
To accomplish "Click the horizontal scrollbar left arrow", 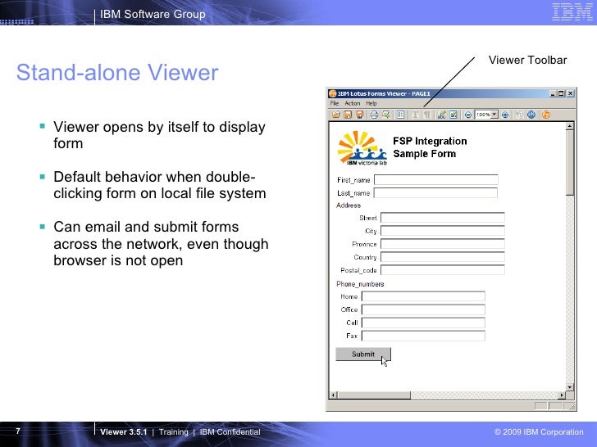I will coord(333,395).
